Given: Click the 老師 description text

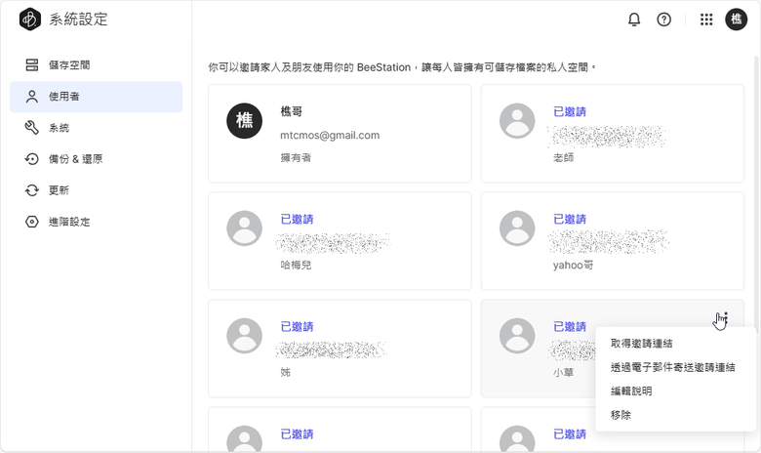Looking at the screenshot, I should click(564, 157).
